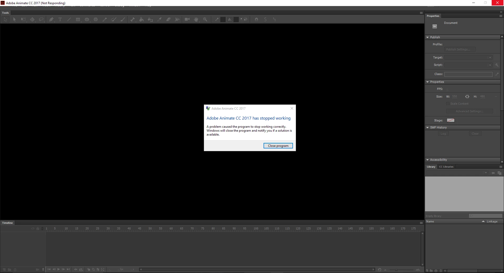Viewport: 504px width, 273px height.
Task: Click the SWF History Clear button
Action: click(x=475, y=133)
